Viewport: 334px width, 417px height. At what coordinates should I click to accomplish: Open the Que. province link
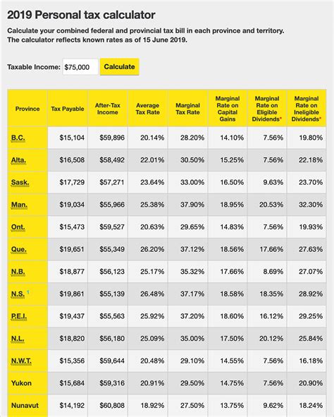pyautogui.click(x=19, y=250)
